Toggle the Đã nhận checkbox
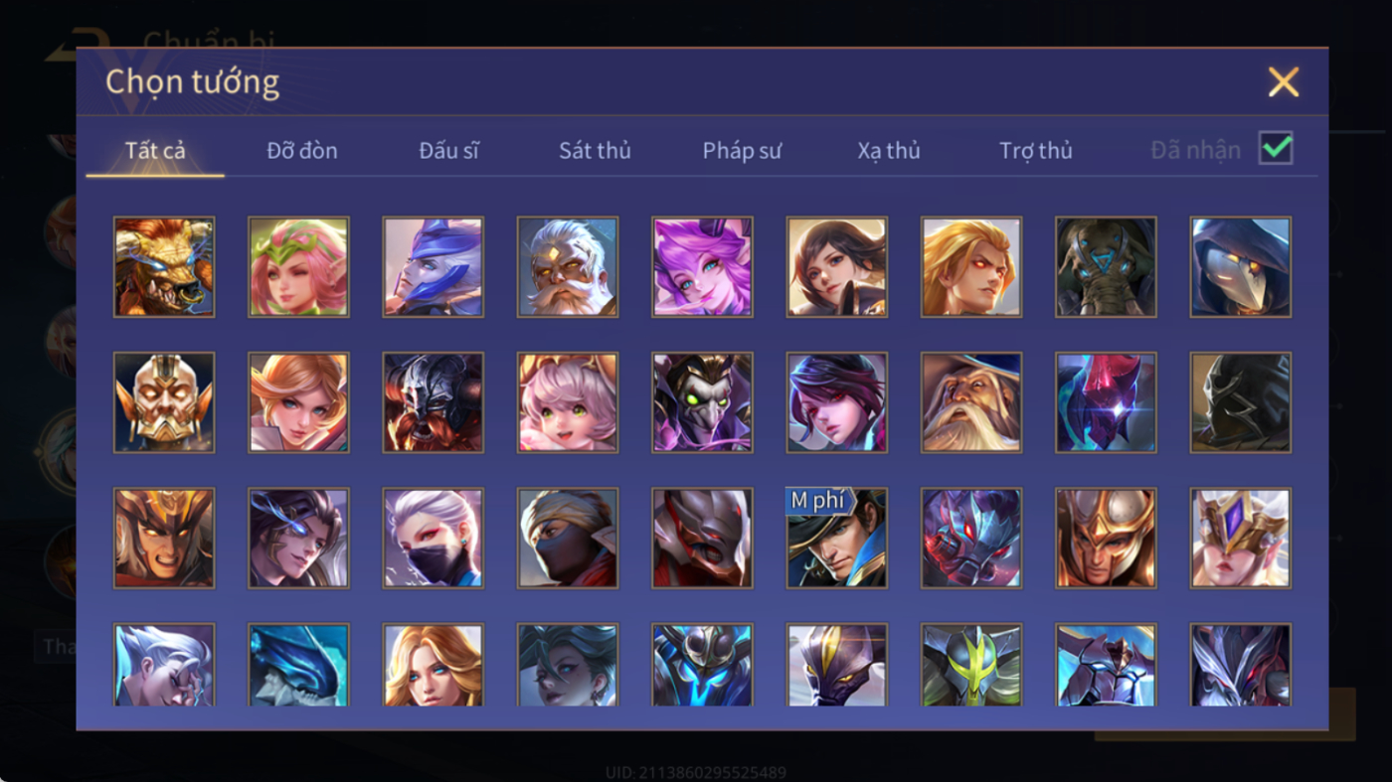 point(1276,149)
